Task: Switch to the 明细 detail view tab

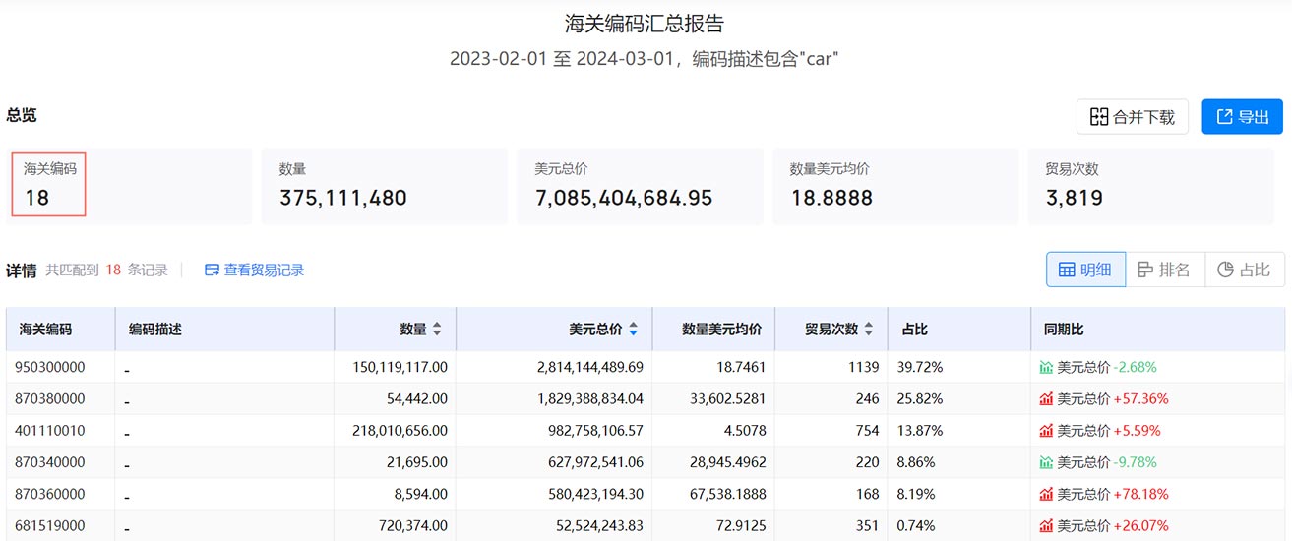Action: pyautogui.click(x=1085, y=270)
